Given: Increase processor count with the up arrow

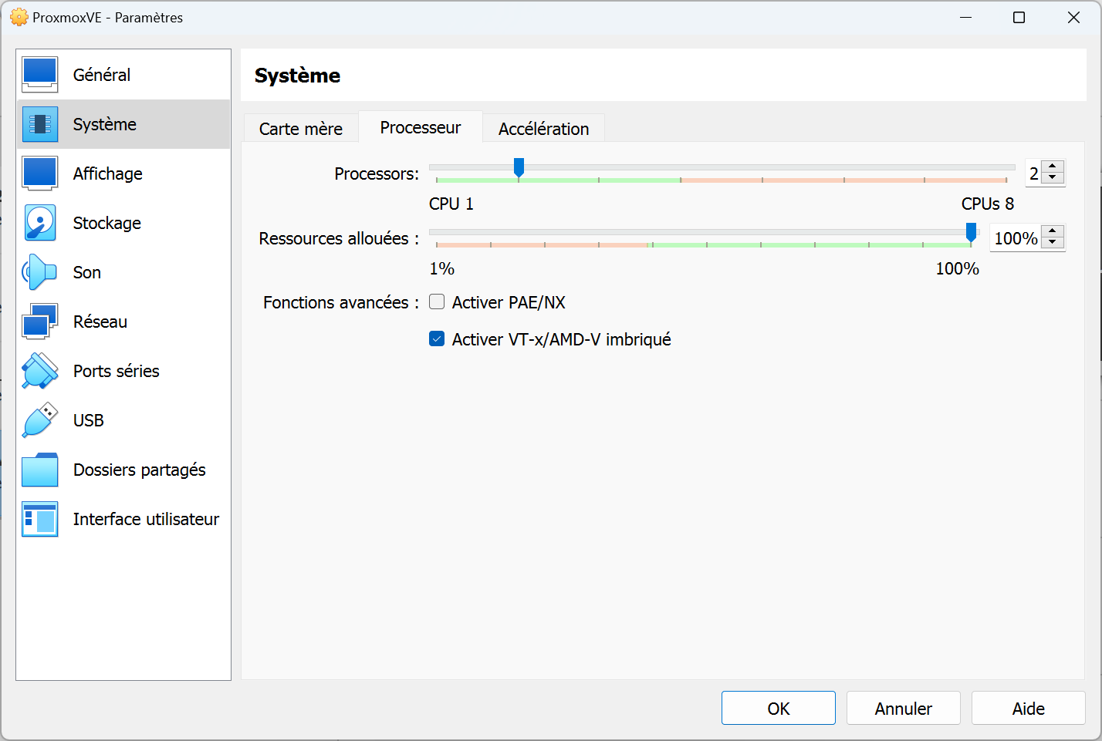Looking at the screenshot, I should [1053, 167].
